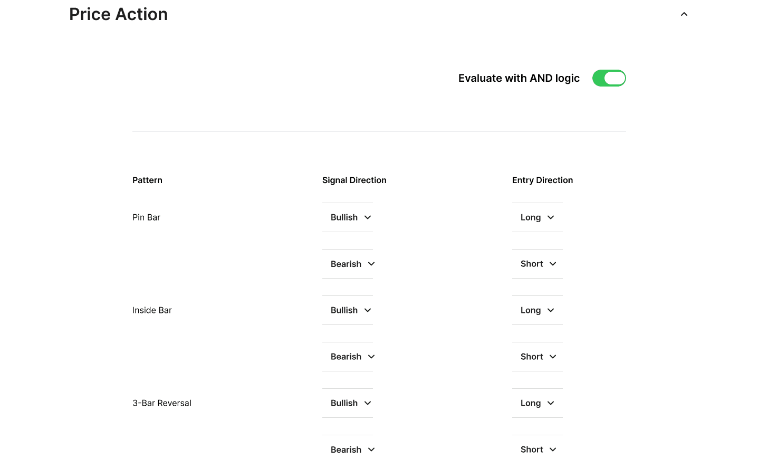The width and height of the screenshot is (758, 459).
Task: Open Inside Bar Short entry dropdown
Action: click(538, 357)
